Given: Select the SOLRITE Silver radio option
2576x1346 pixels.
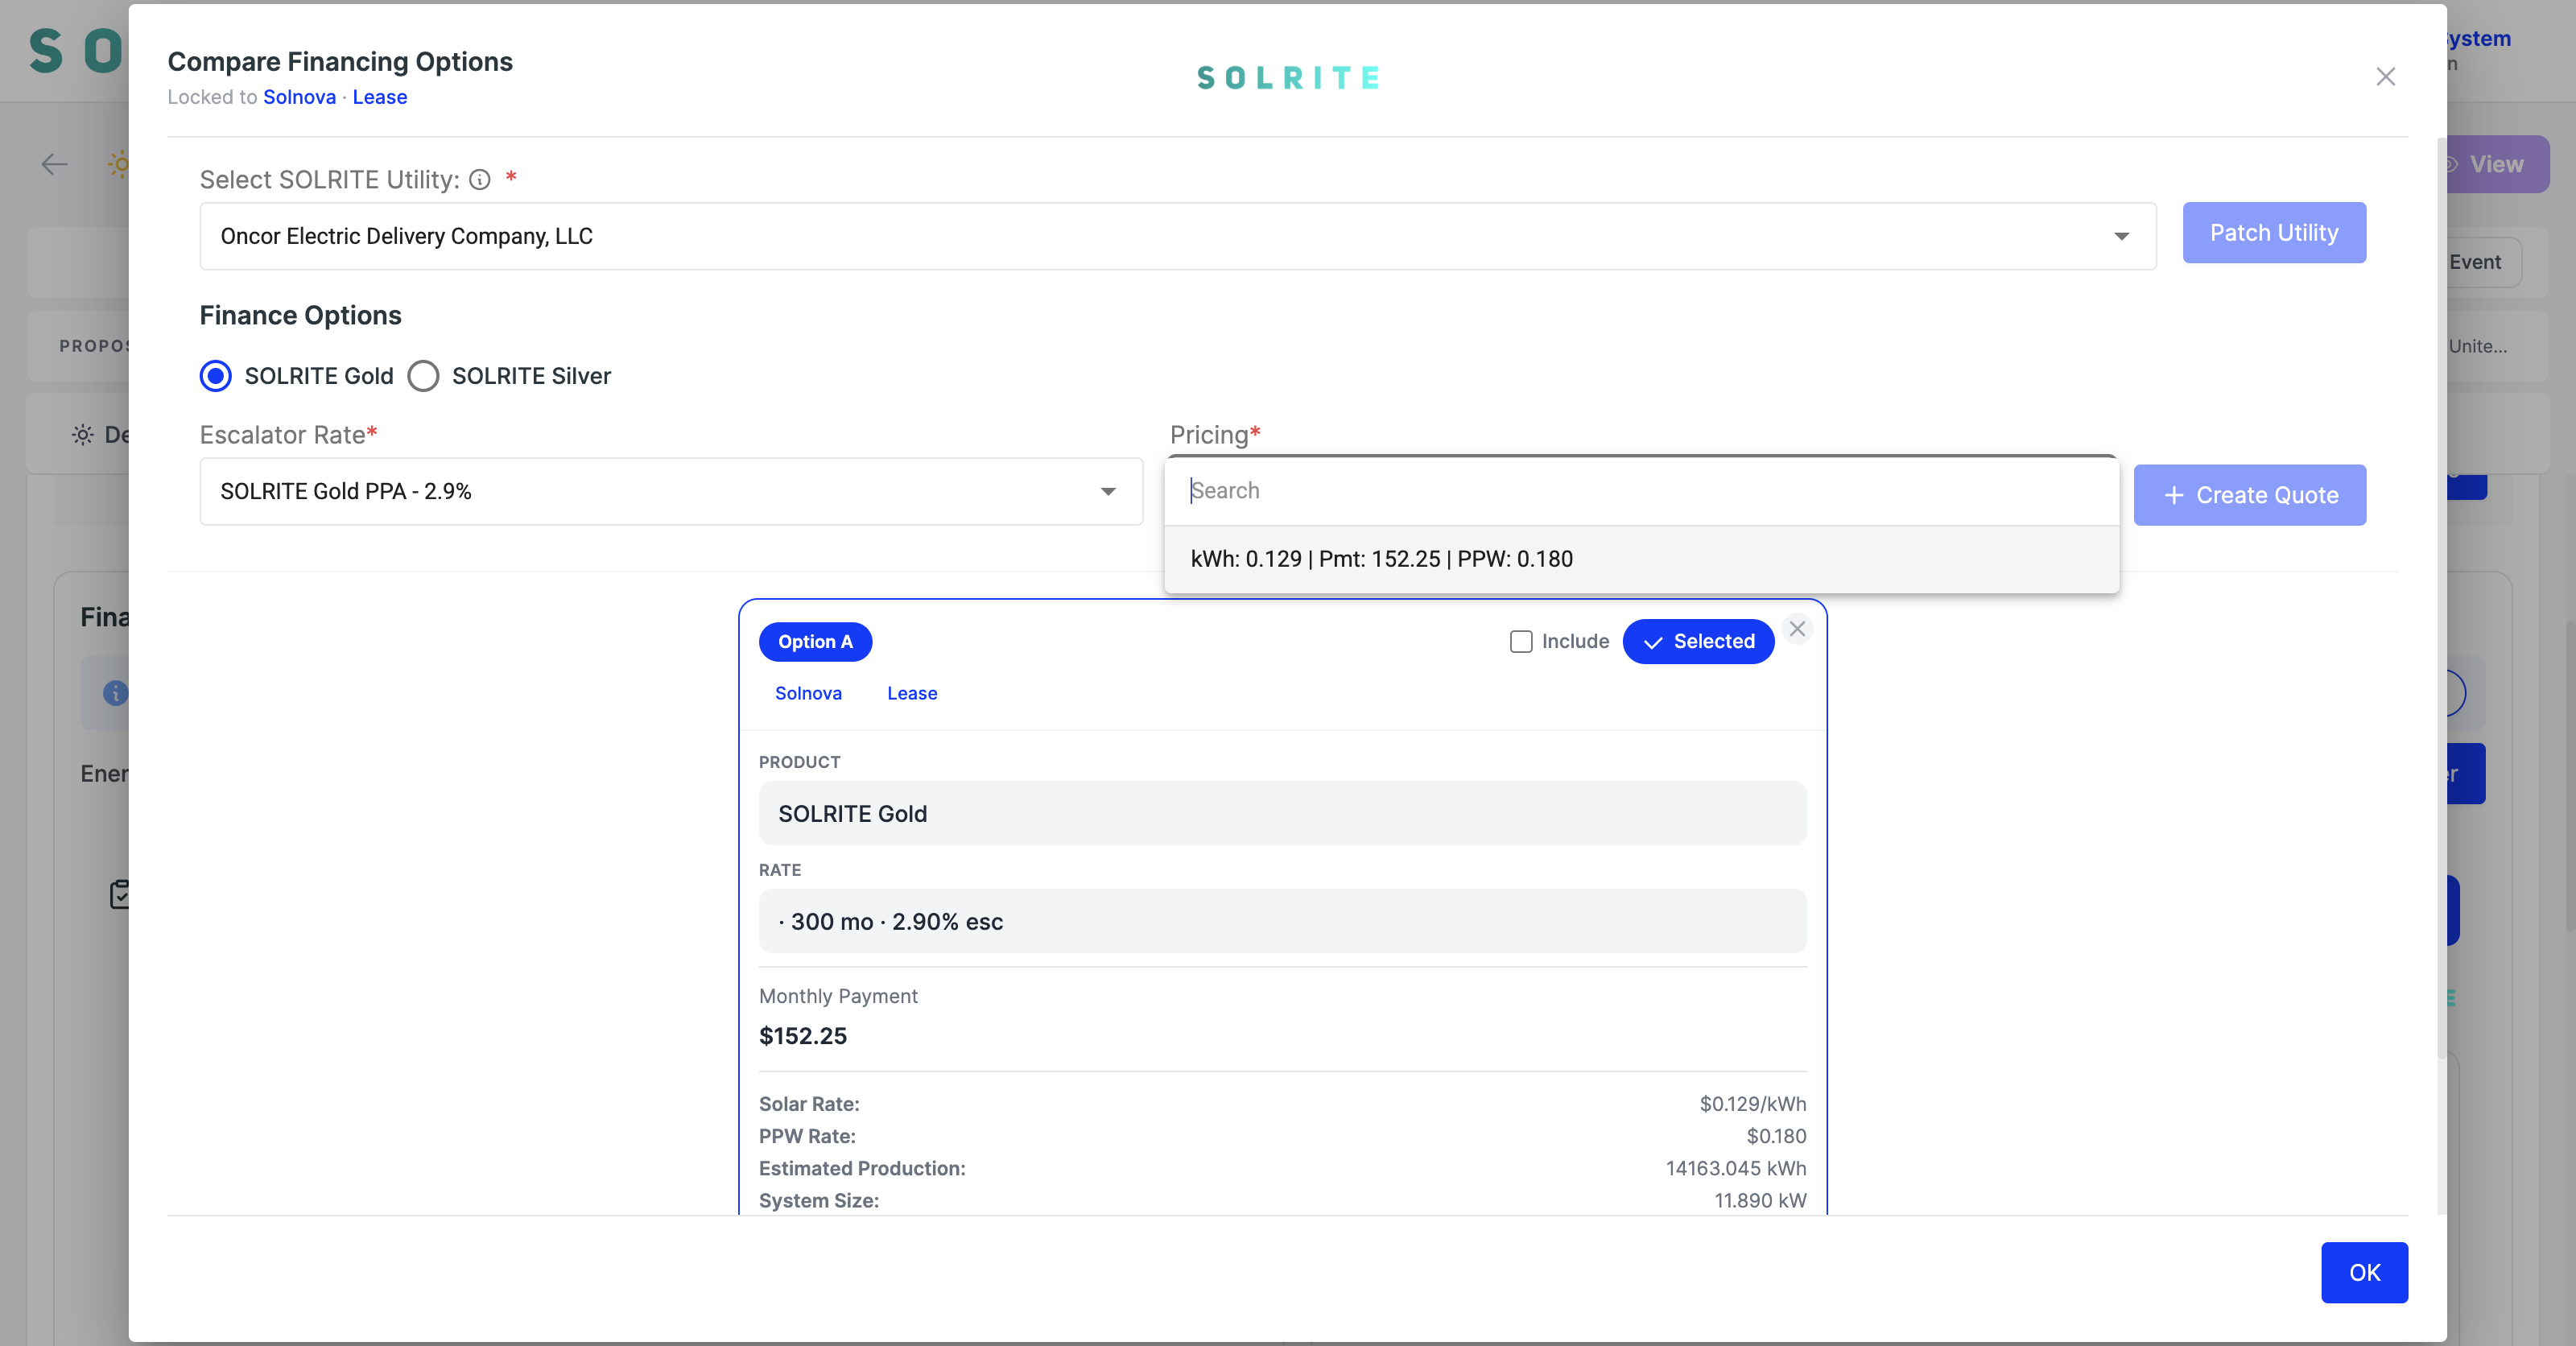Looking at the screenshot, I should click(423, 376).
